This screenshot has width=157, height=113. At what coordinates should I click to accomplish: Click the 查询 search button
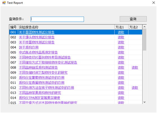tap(133, 19)
